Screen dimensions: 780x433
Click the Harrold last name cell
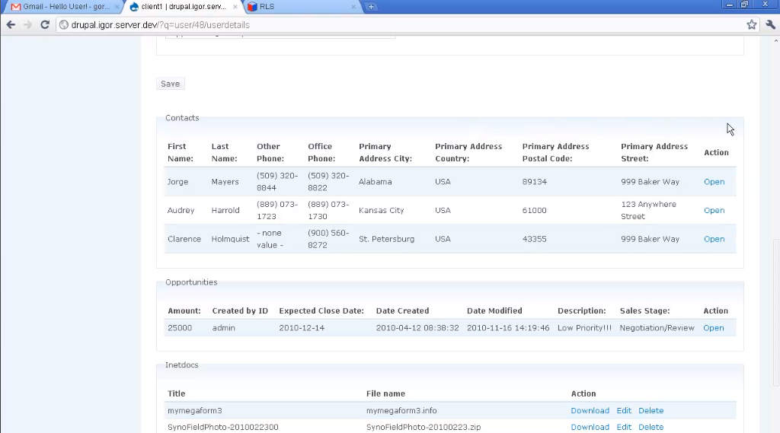(225, 210)
